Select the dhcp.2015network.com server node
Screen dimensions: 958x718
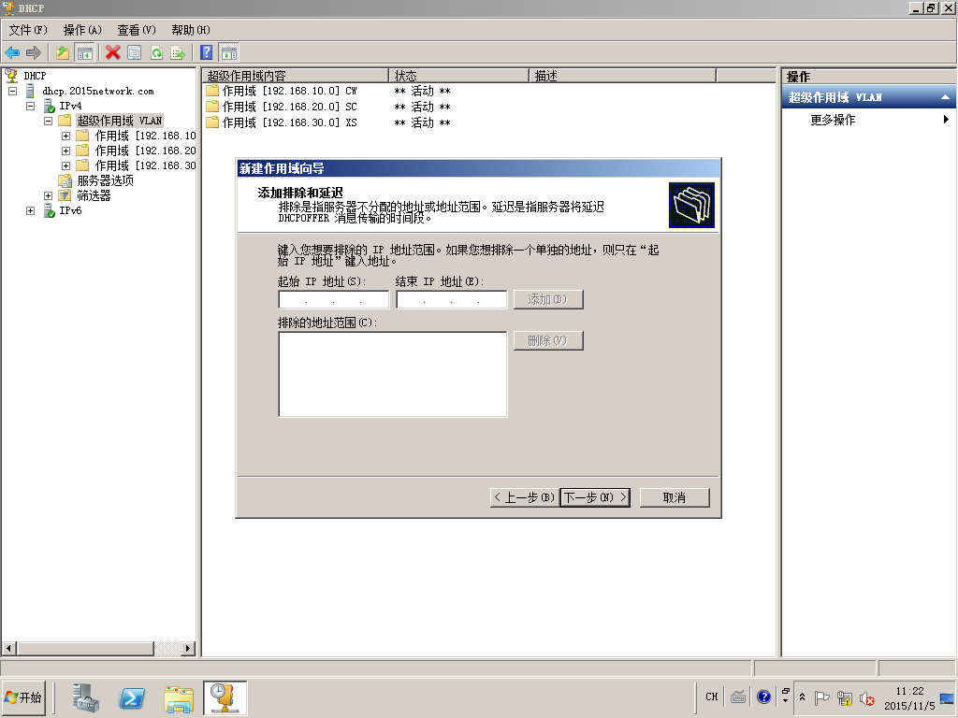point(97,91)
